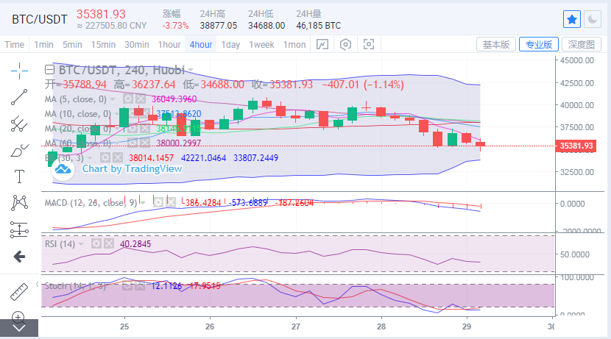Toggle the favorite star for BTC/USDT
The width and height of the screenshot is (611, 339).
[x=573, y=19]
